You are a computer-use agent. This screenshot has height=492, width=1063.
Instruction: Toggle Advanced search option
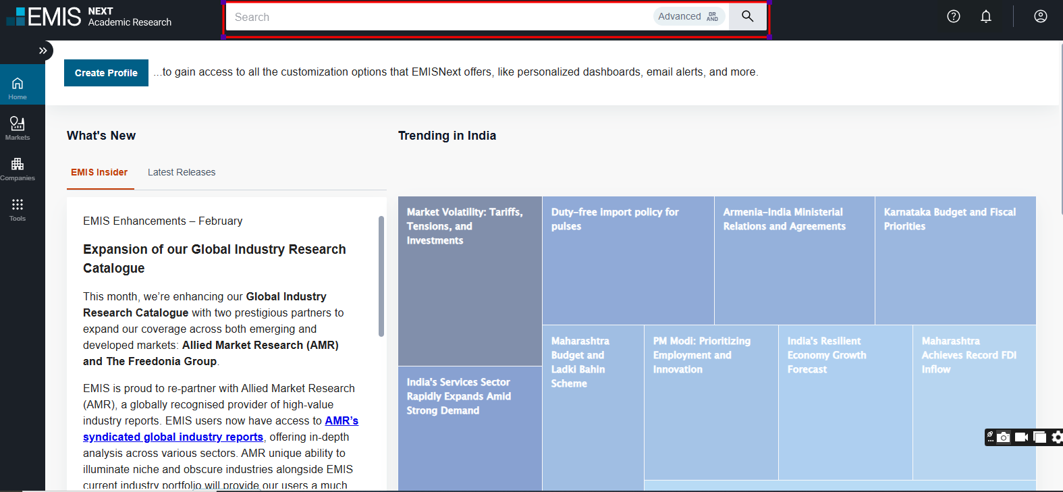point(688,16)
